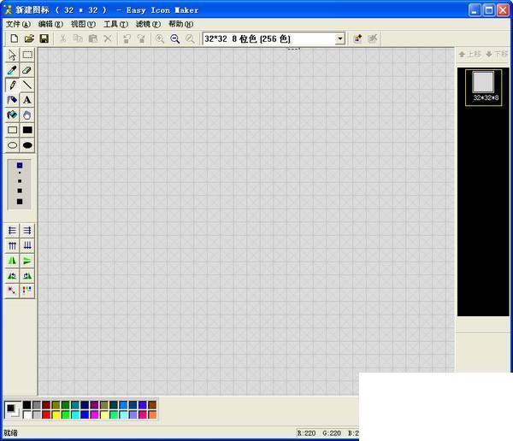Choose the bright red color swatch

[46, 415]
